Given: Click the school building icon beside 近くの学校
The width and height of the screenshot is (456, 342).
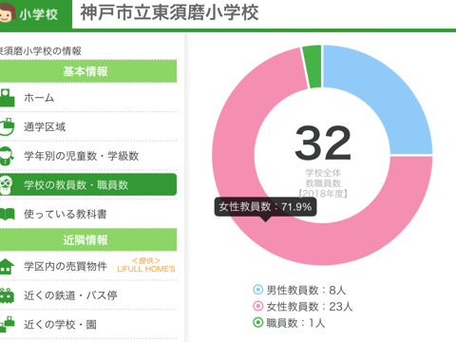Looking at the screenshot, I should click(7, 324).
